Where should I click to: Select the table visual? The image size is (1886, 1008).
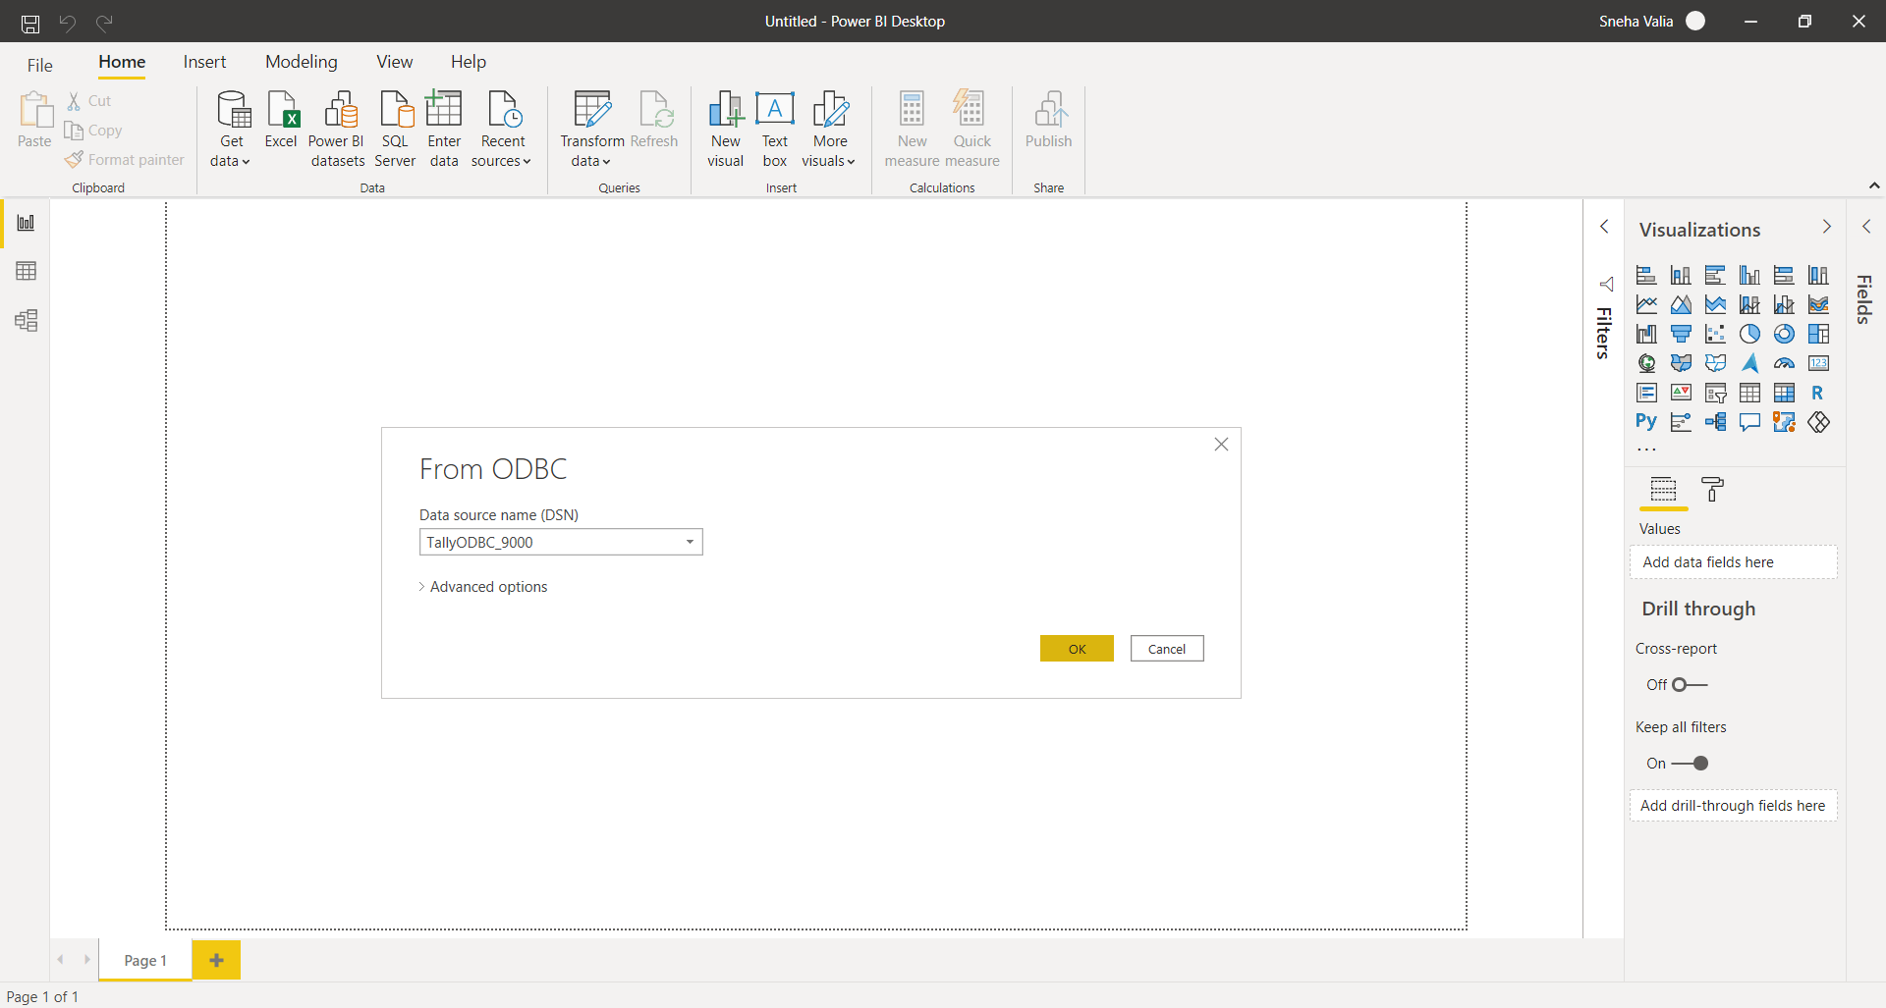[x=1749, y=394]
